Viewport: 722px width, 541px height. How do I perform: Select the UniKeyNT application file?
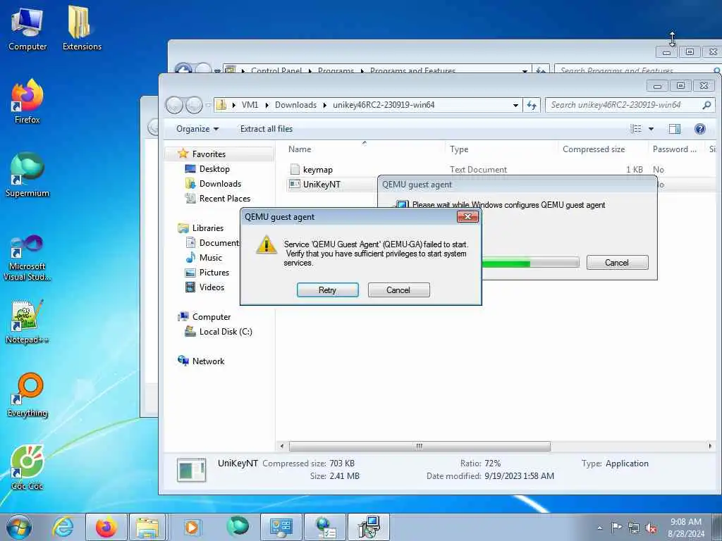322,185
